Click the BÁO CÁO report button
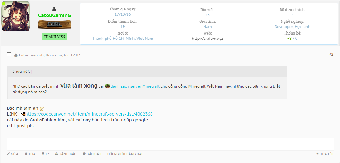Viewport: 340px width, 163px height. [92, 154]
